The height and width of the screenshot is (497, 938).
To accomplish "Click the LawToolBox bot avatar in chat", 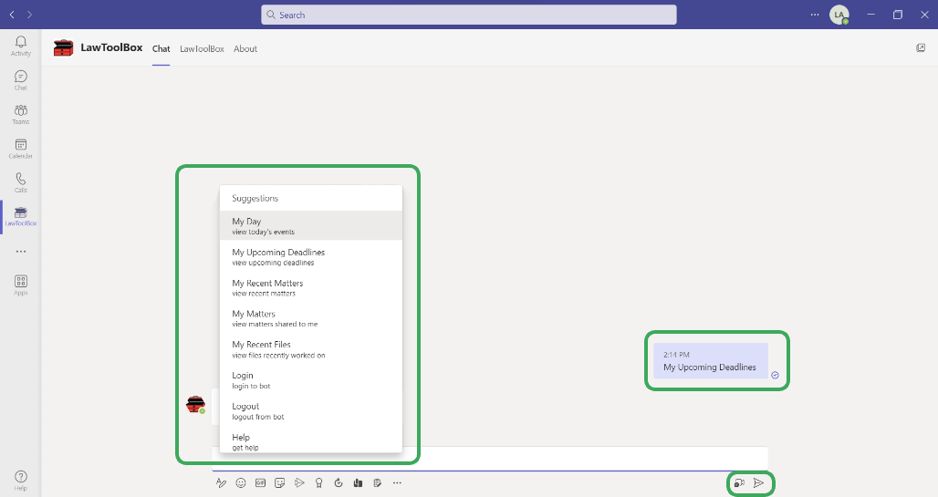I will (195, 404).
